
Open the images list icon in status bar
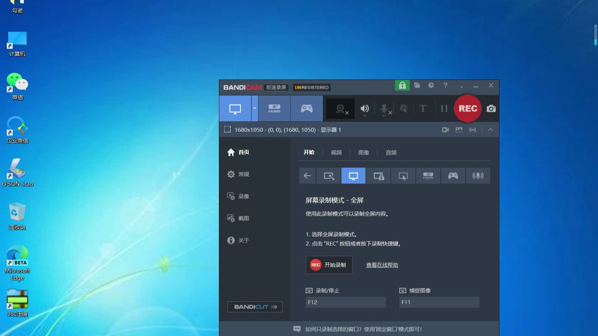[x=459, y=130]
